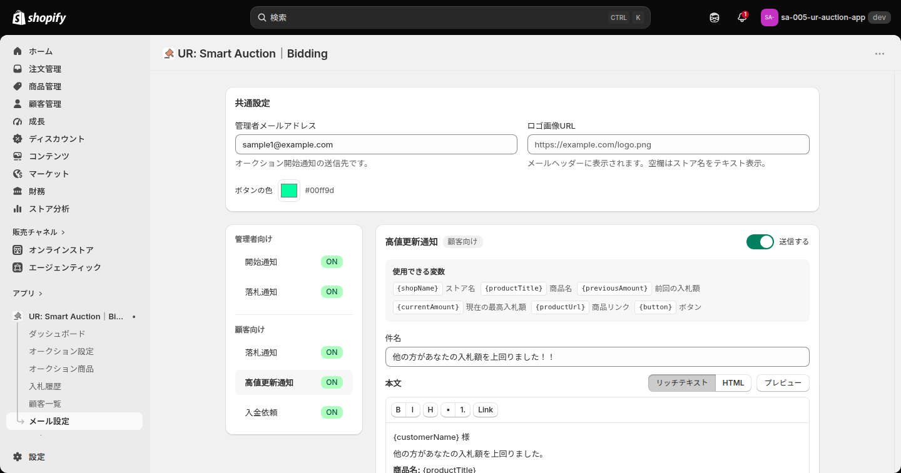The height and width of the screenshot is (473, 901).
Task: Open 成長 growth icon
Action: tap(18, 121)
